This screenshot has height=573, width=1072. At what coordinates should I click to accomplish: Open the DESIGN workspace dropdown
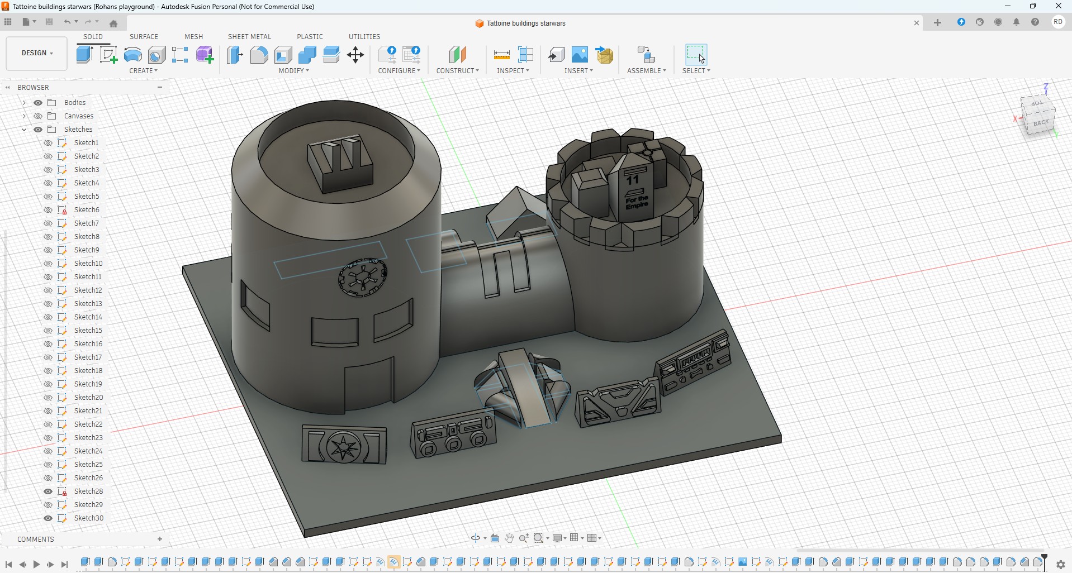pos(37,54)
